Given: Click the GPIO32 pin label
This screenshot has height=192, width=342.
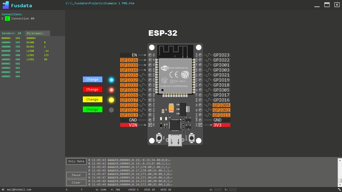Looking at the screenshot, I should click(129, 80).
